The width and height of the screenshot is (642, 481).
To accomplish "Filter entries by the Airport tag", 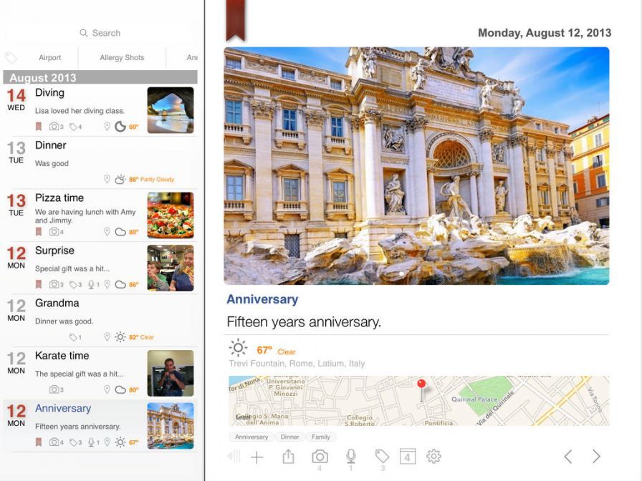I will coord(50,58).
